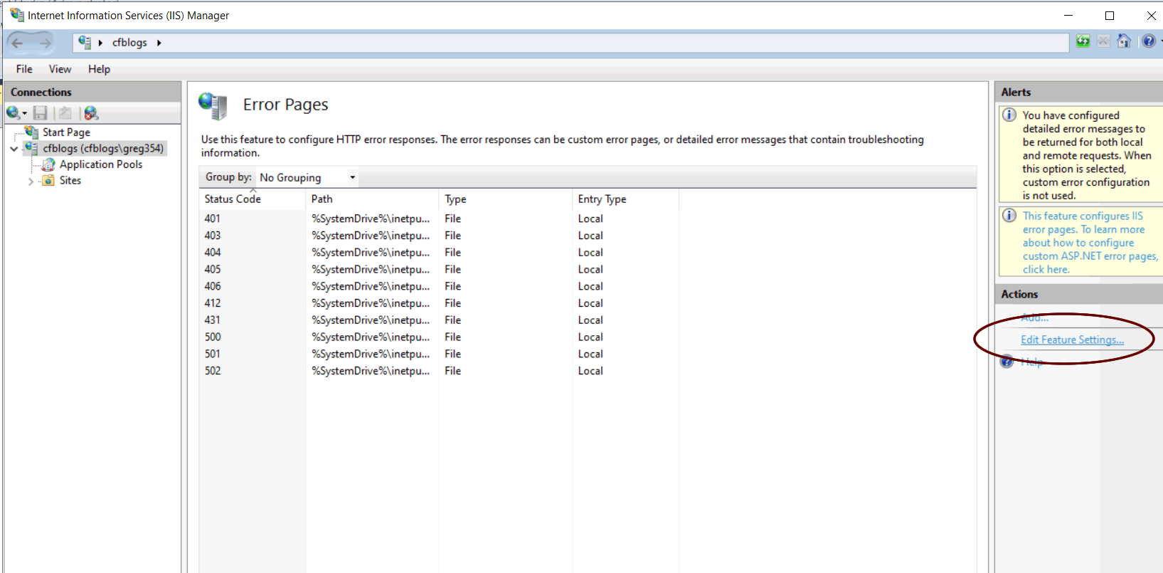Screen dimensions: 1163x573
Task: Click the info icon of the first alert
Action: (1009, 115)
